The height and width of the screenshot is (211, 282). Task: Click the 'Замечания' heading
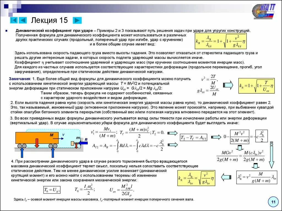pos(20,79)
